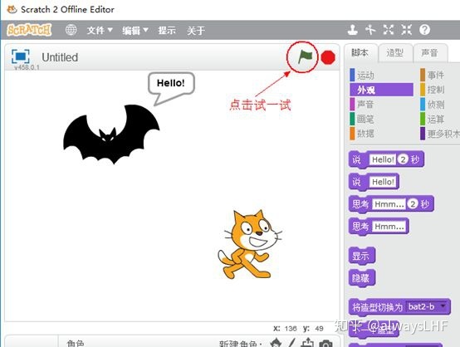Open the bat2-b costume dropdown

click(427, 307)
